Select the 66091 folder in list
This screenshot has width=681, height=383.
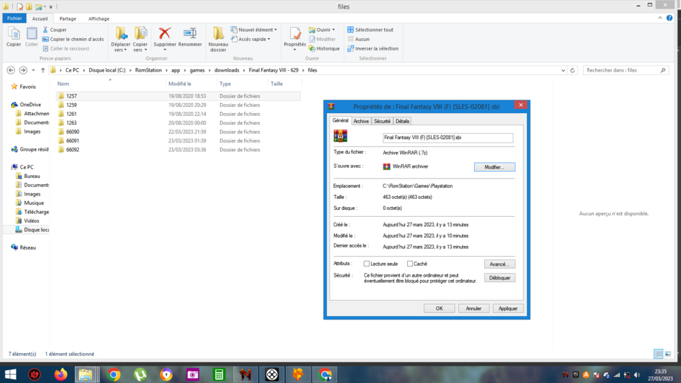[72, 140]
